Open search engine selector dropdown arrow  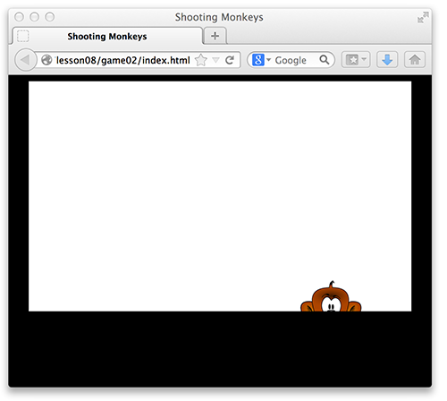pos(268,60)
